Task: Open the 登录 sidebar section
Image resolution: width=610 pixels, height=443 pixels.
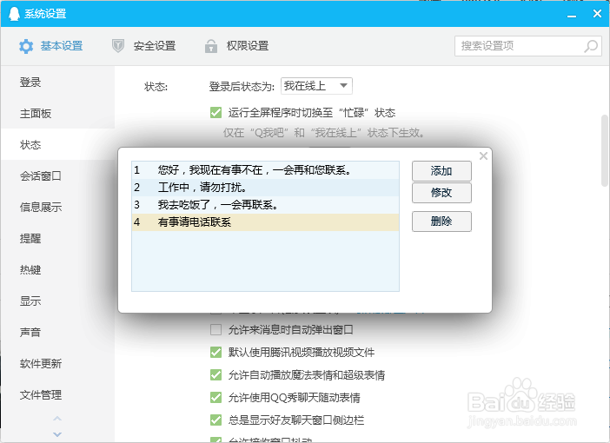Action: click(x=57, y=82)
